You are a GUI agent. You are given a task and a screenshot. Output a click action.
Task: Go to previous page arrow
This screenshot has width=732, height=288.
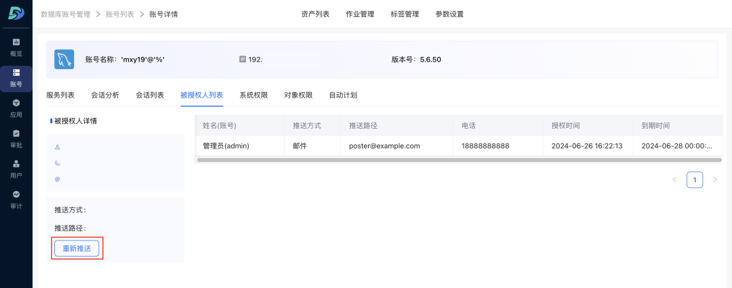click(x=674, y=180)
